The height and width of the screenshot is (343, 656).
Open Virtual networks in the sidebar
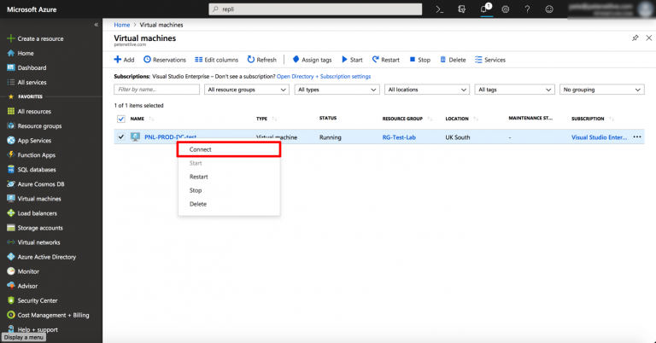[x=34, y=242]
